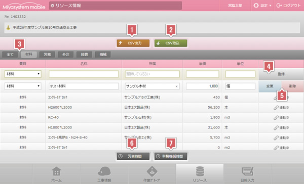Open 日報入力 notepad icon in bottom navigation

tap(247, 171)
